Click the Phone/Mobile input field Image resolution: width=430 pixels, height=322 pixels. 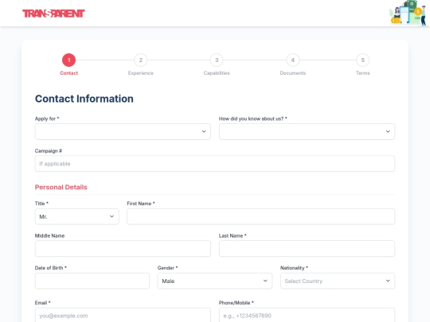307,316
